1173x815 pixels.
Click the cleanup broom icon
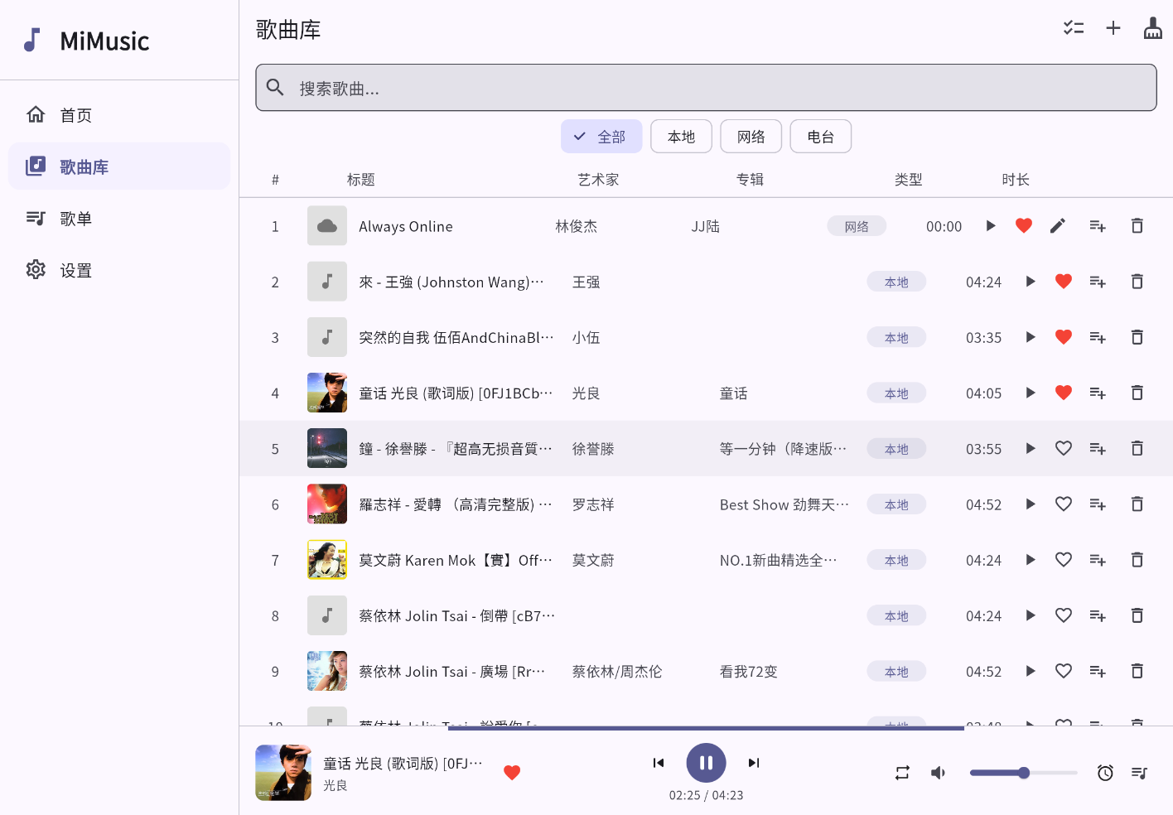click(x=1152, y=28)
